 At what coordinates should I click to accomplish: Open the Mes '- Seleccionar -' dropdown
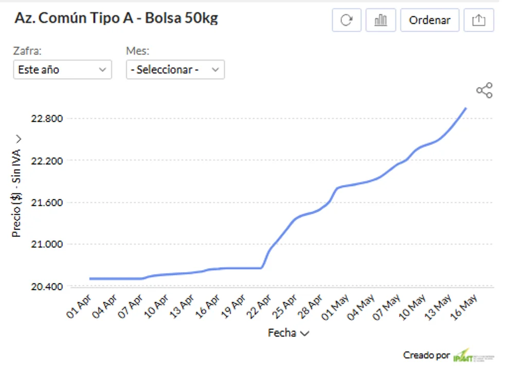(x=175, y=69)
